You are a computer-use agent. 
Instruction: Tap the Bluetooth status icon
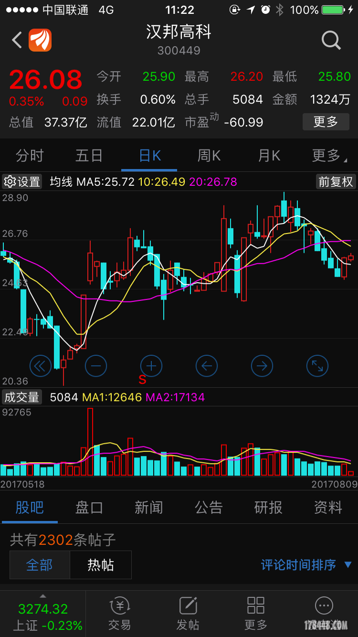point(280,10)
